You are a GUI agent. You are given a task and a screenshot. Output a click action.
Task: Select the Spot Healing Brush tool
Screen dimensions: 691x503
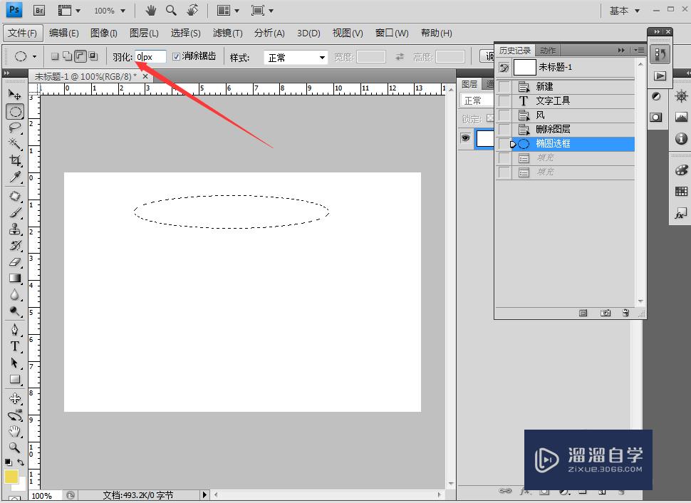coord(14,196)
